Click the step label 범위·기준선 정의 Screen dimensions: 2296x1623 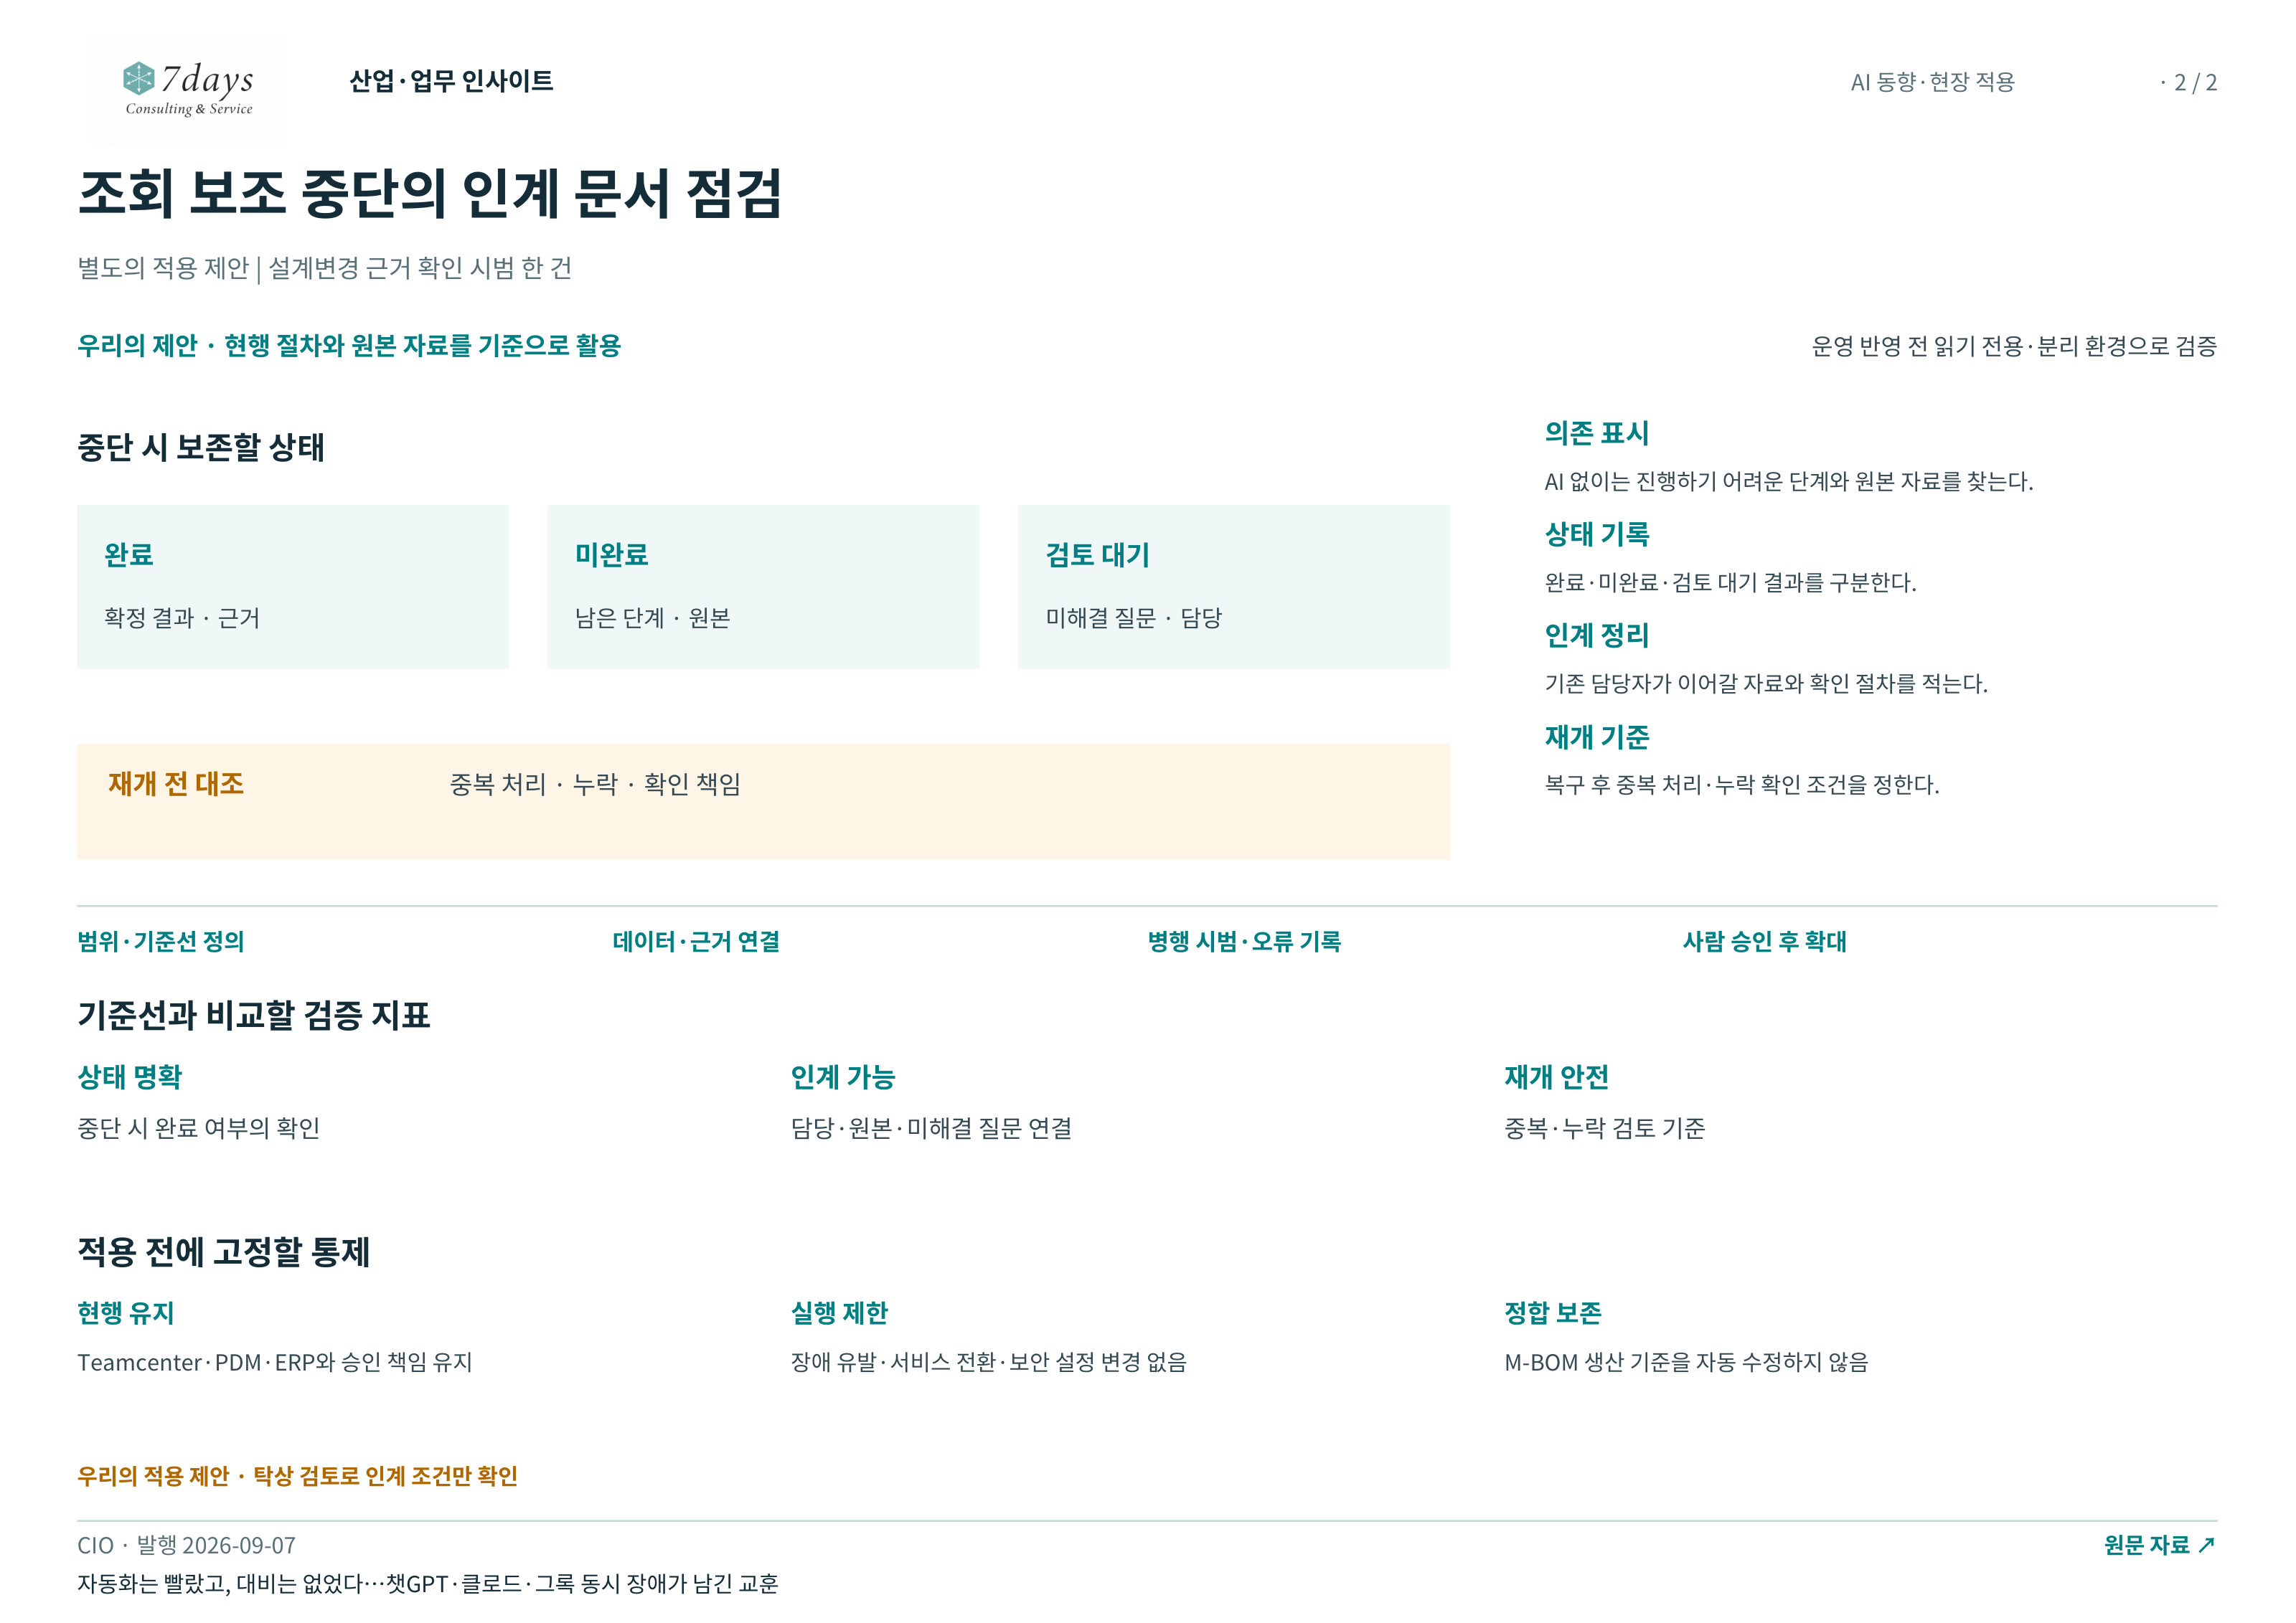[161, 942]
